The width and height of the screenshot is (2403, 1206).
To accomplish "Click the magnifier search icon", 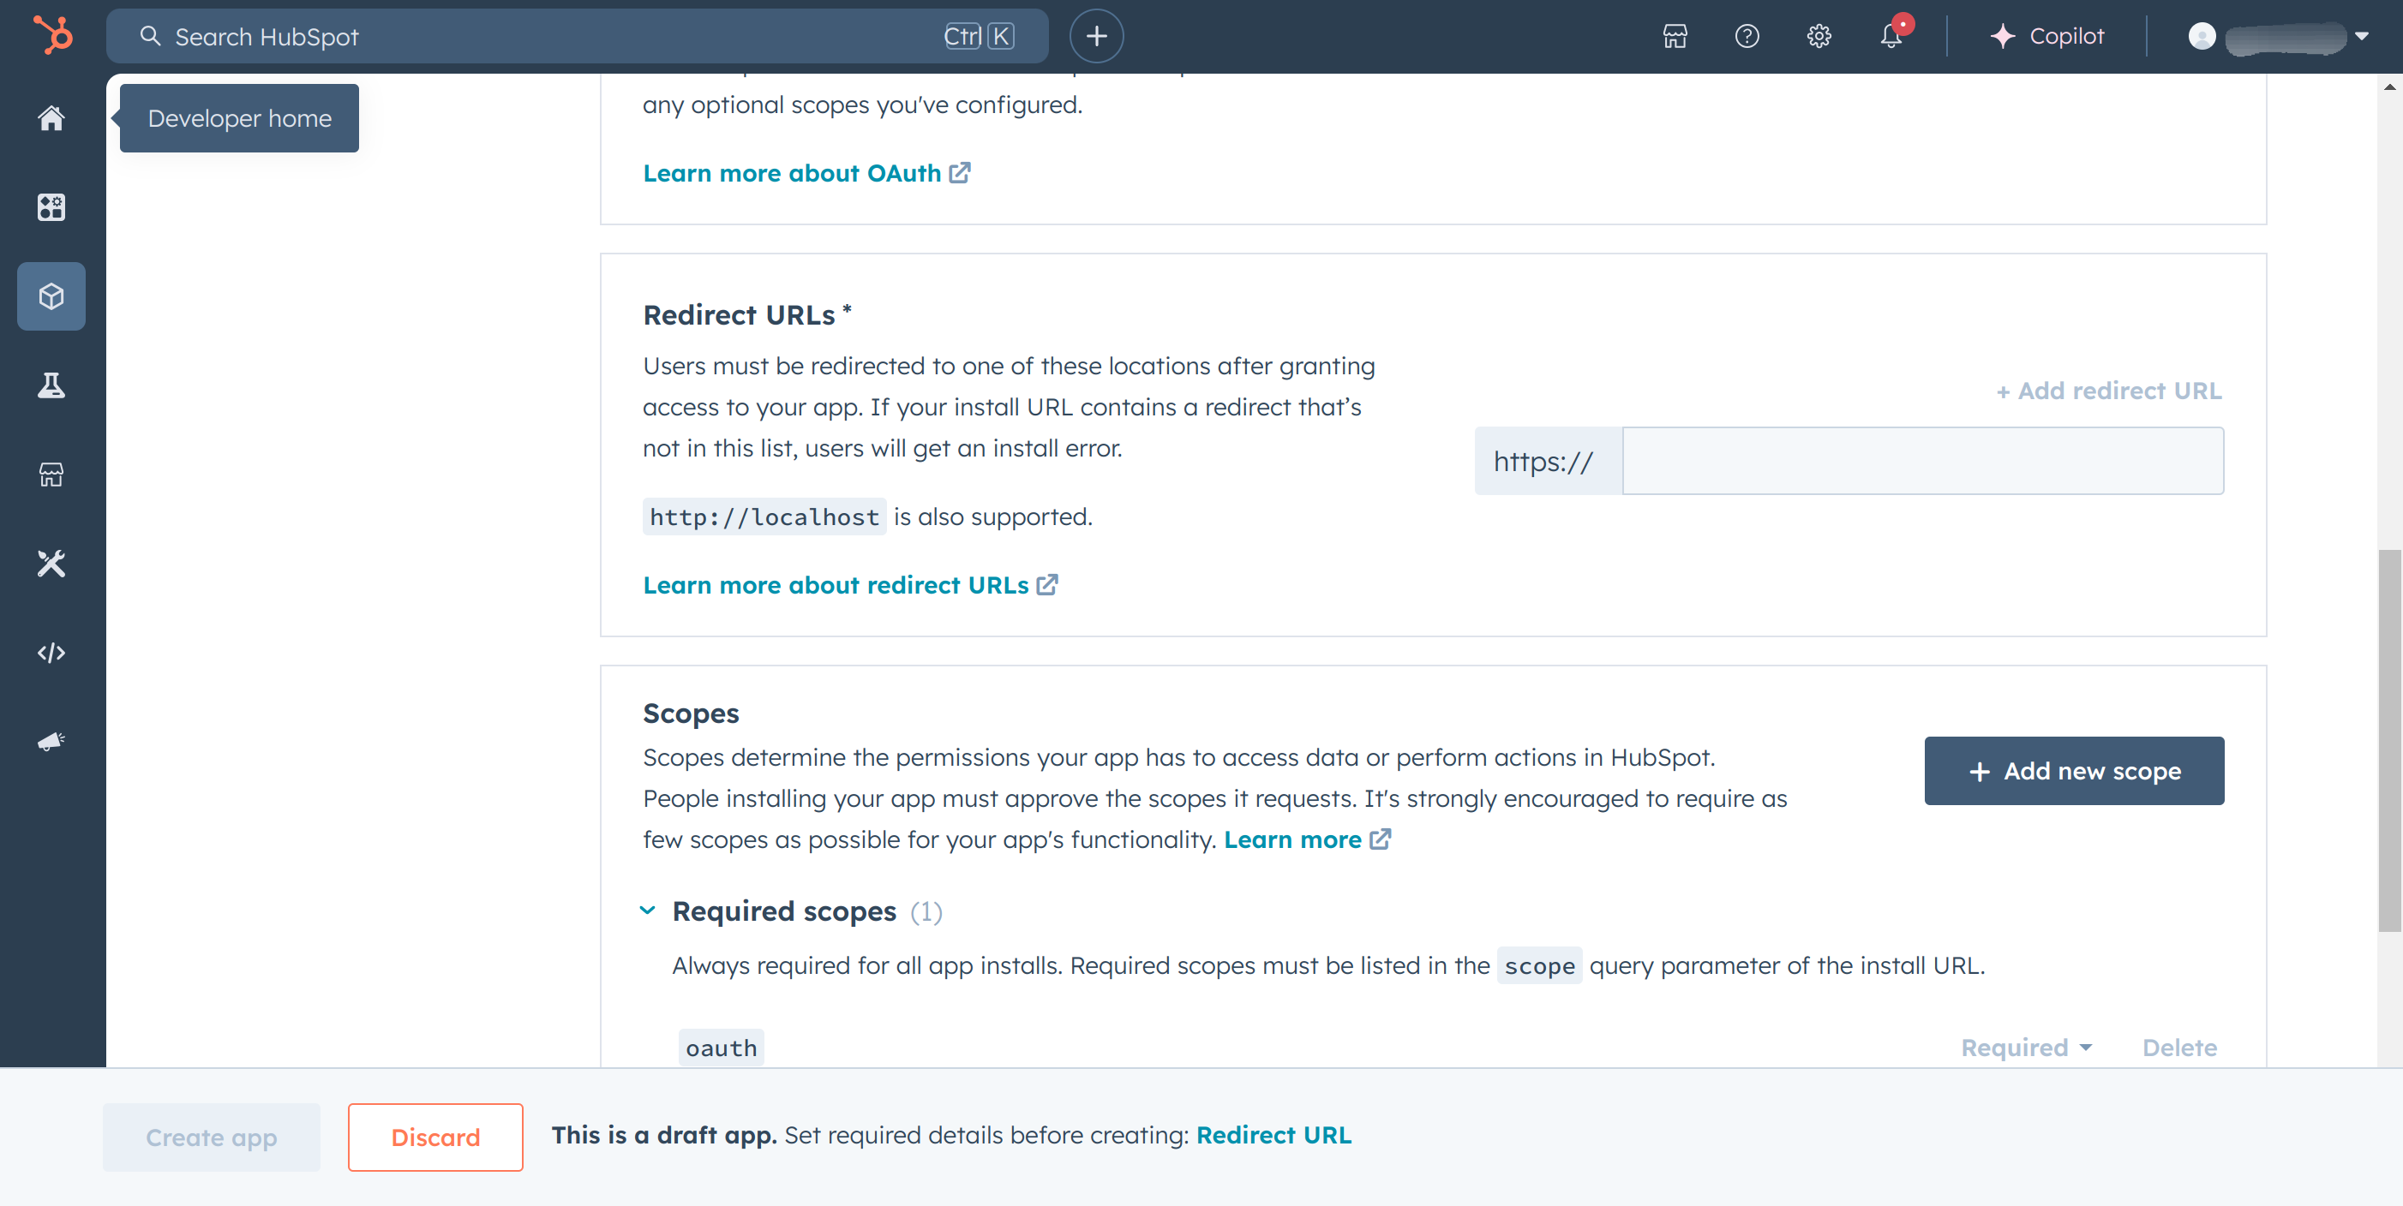I will [x=150, y=36].
